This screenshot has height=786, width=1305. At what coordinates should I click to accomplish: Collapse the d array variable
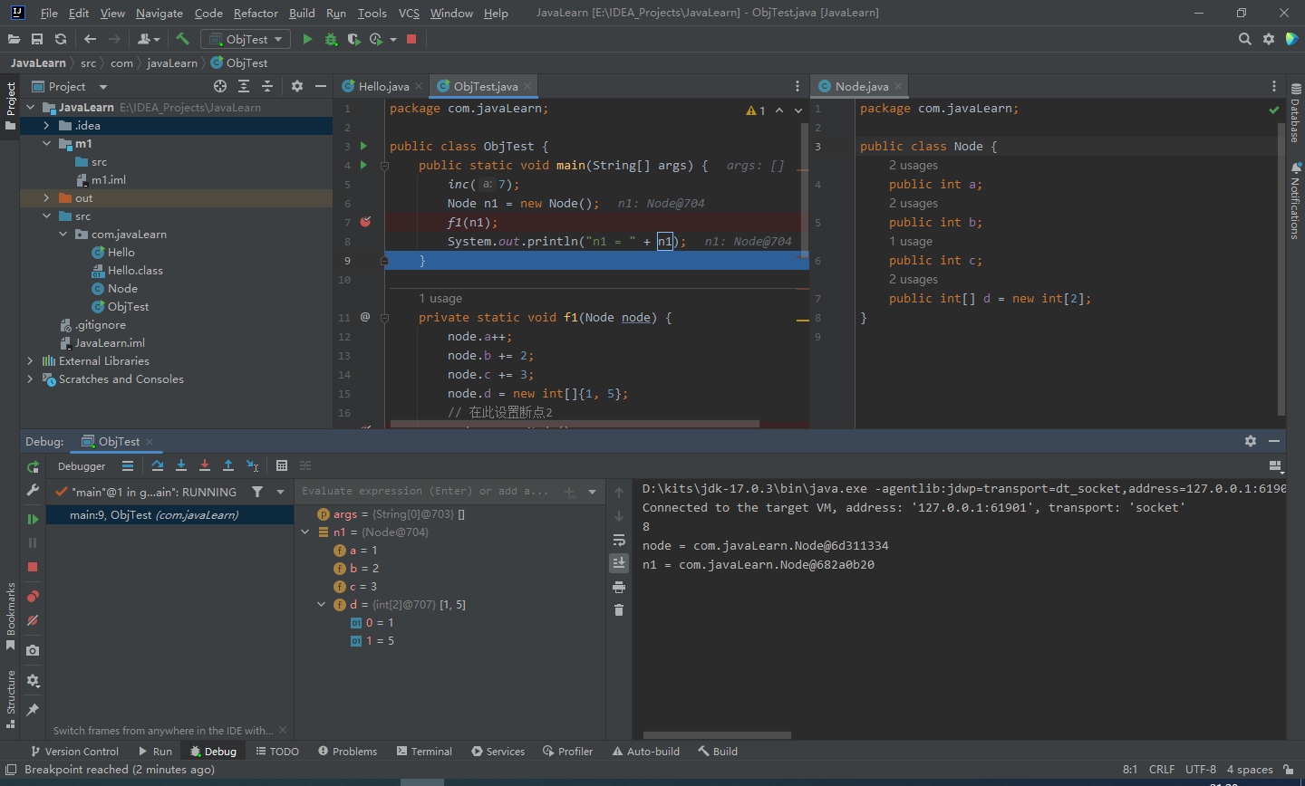click(x=321, y=604)
